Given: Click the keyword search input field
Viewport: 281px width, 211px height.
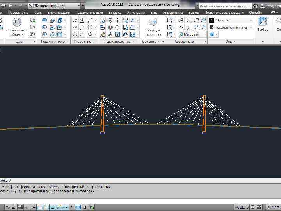Looking at the screenshot, I should tap(224, 6).
